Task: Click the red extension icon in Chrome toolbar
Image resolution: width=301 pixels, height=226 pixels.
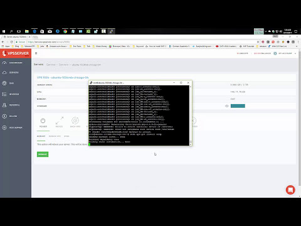Action: 273,42
